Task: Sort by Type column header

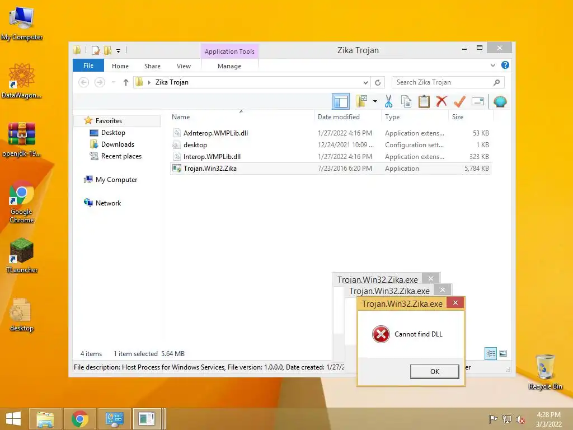Action: tap(415, 117)
